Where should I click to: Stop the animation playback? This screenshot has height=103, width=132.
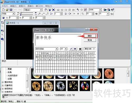click(78, 14)
